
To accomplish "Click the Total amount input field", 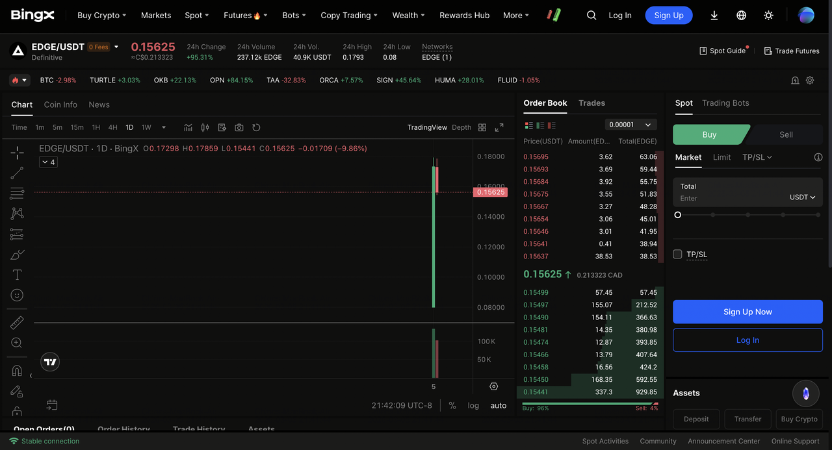I will coord(728,198).
